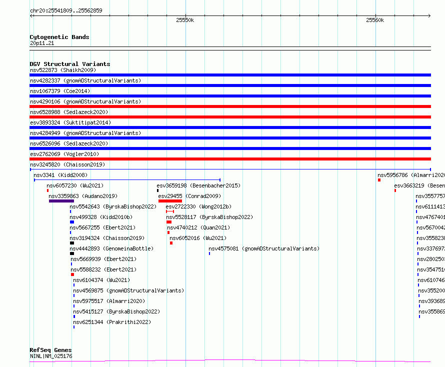Viewport: 445px width, 367px height.
Task: Open the NINL|NM_025176 gene label
Action: click(51, 356)
